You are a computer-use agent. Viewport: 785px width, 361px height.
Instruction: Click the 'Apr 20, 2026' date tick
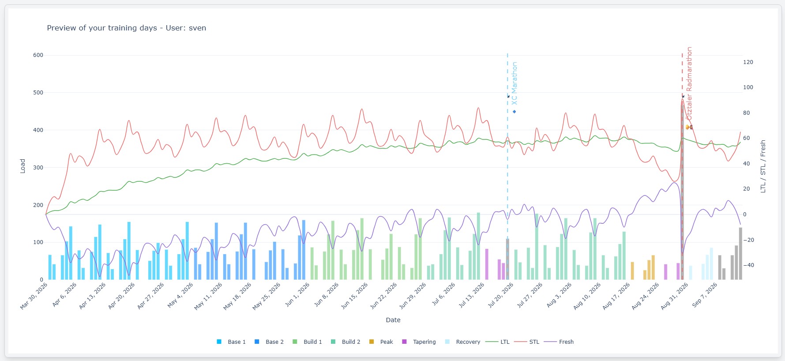(121, 296)
